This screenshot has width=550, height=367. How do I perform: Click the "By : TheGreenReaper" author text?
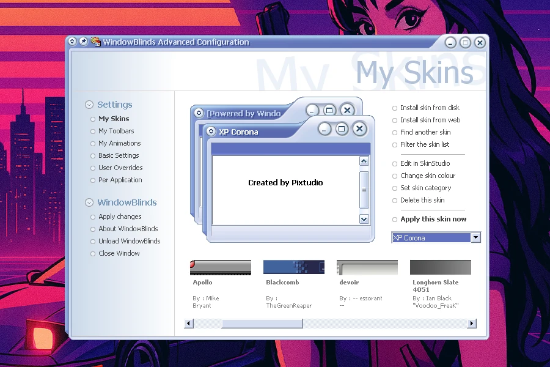tap(288, 302)
